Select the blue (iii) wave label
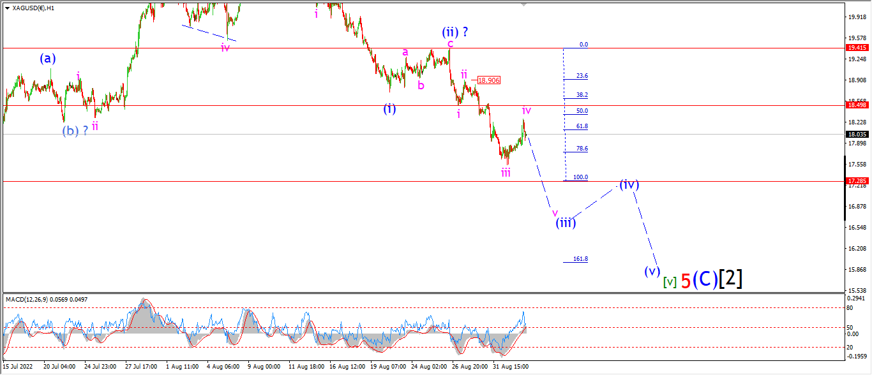This screenshot has width=872, height=375. [566, 223]
